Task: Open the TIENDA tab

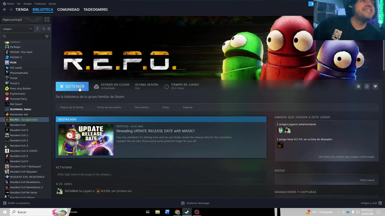Action: coord(22,10)
